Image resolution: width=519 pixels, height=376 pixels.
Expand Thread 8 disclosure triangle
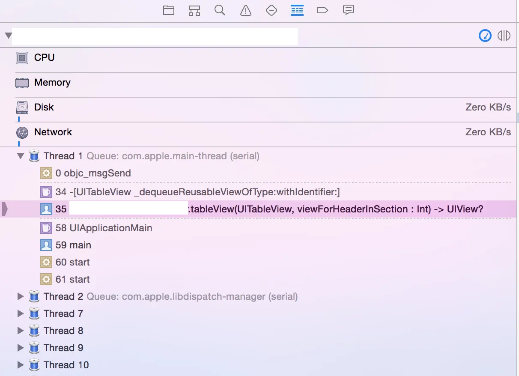tap(20, 331)
